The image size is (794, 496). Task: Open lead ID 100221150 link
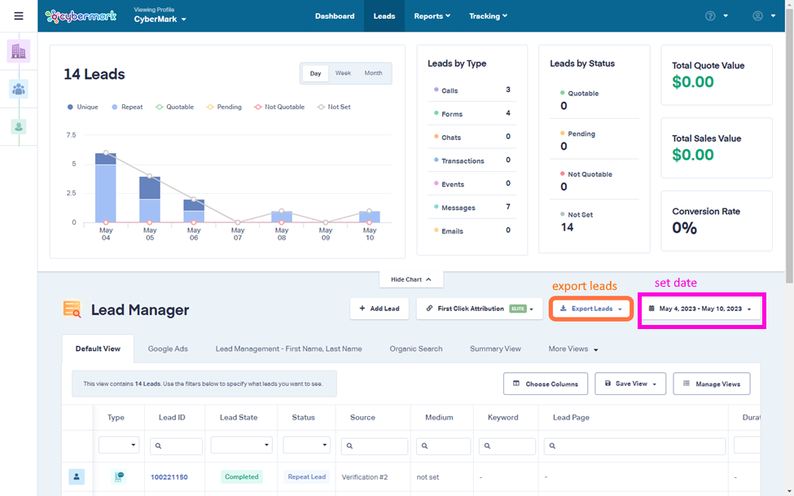tap(169, 477)
